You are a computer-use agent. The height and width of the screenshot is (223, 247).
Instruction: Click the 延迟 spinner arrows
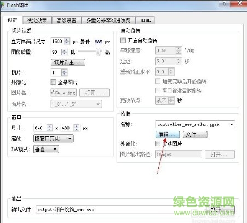(179, 61)
